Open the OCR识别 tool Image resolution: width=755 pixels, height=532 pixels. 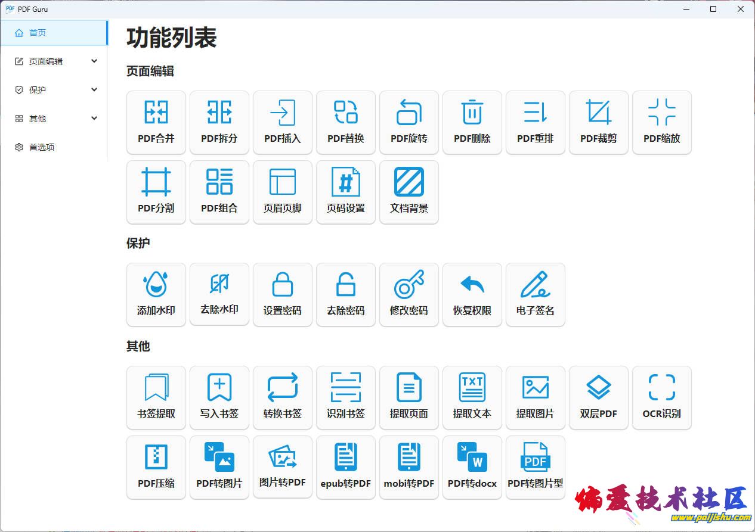click(x=662, y=397)
